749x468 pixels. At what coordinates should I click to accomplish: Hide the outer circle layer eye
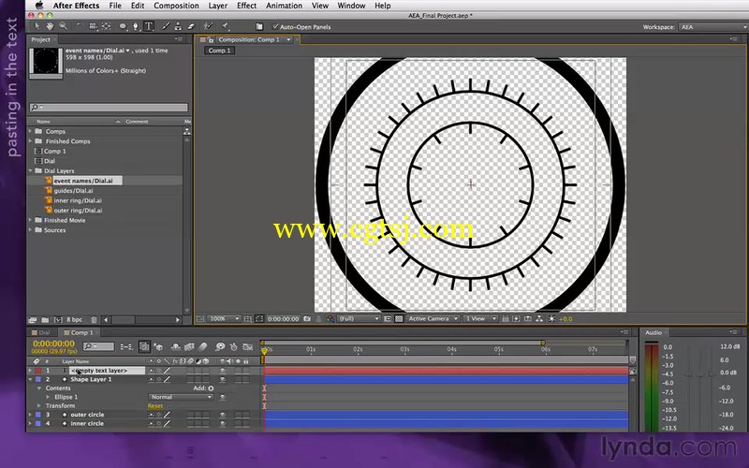pyautogui.click(x=223, y=415)
